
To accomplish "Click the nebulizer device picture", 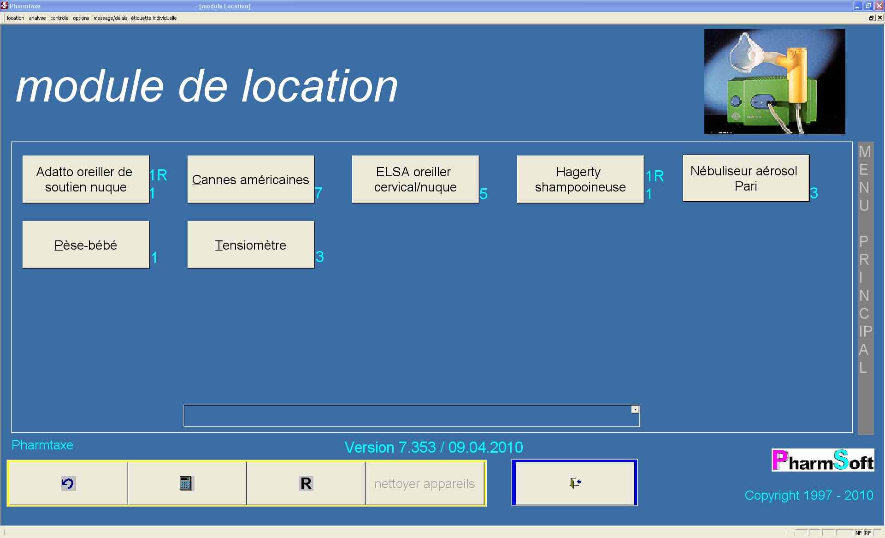I will click(774, 82).
